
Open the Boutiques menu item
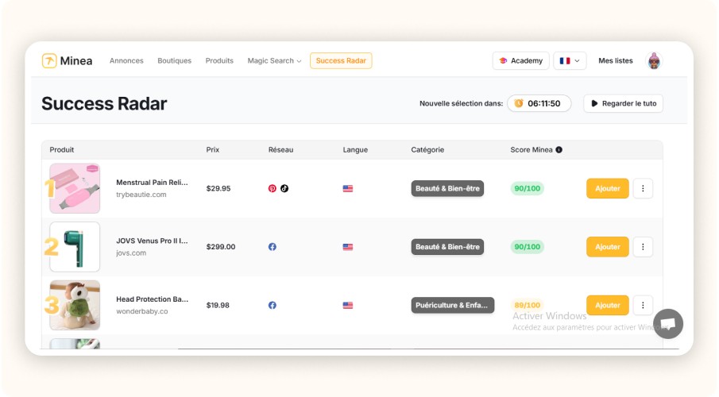coord(174,60)
